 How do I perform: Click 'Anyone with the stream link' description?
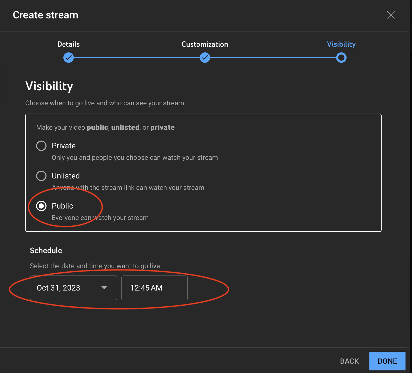click(x=128, y=188)
